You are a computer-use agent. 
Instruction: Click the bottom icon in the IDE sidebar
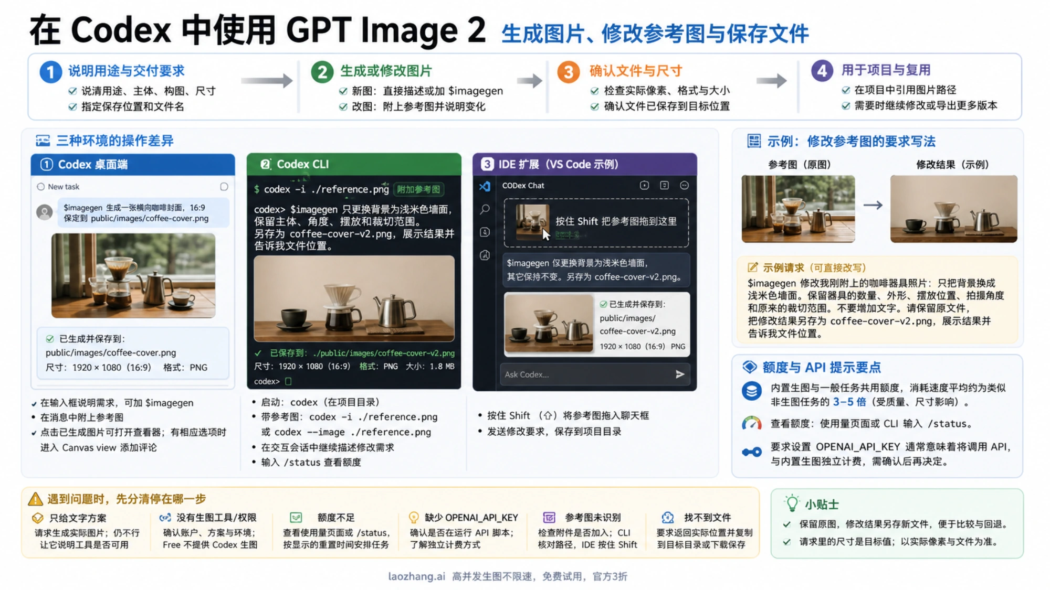tap(485, 255)
